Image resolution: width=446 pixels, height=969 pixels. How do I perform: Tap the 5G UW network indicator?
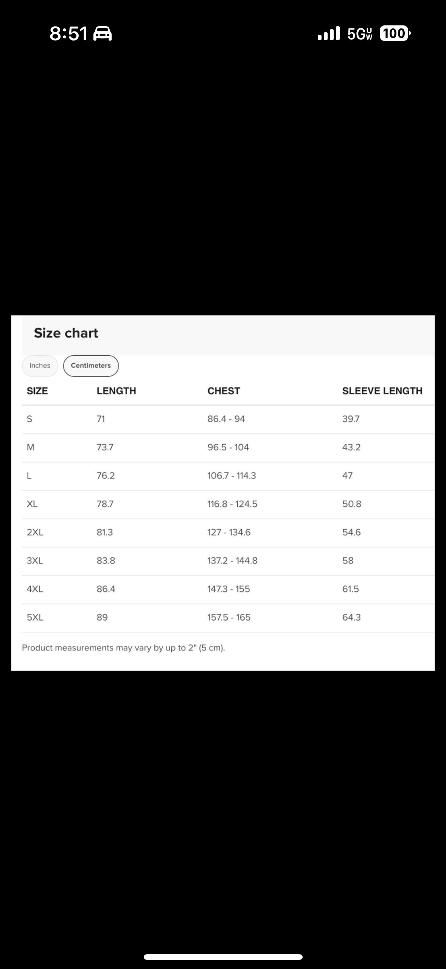pyautogui.click(x=360, y=34)
